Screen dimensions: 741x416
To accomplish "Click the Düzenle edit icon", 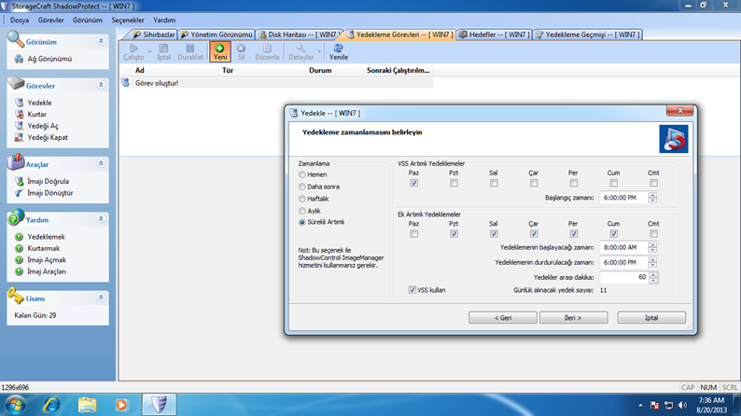I will click(267, 49).
